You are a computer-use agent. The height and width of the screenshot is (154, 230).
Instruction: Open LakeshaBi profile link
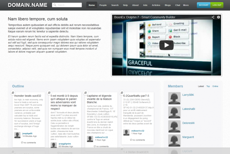[x=189, y=109]
